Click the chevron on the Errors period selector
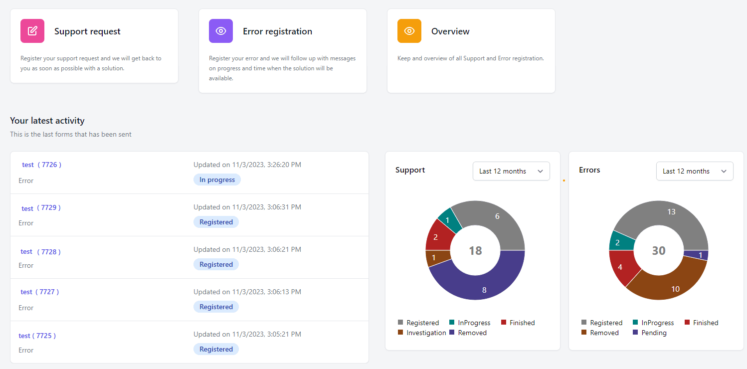The width and height of the screenshot is (747, 369). pos(724,171)
